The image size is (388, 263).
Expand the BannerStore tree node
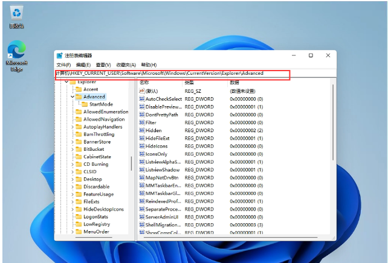[x=73, y=142]
